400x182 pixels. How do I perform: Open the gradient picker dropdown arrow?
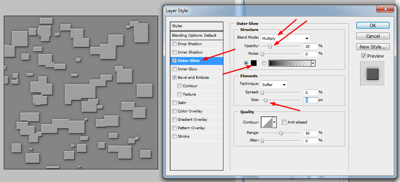tap(313, 63)
